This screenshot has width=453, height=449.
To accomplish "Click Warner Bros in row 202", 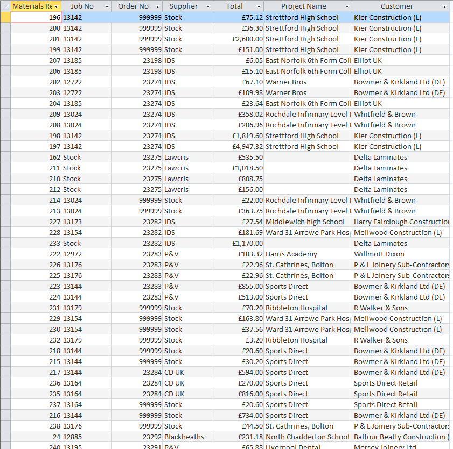I will tap(308, 82).
